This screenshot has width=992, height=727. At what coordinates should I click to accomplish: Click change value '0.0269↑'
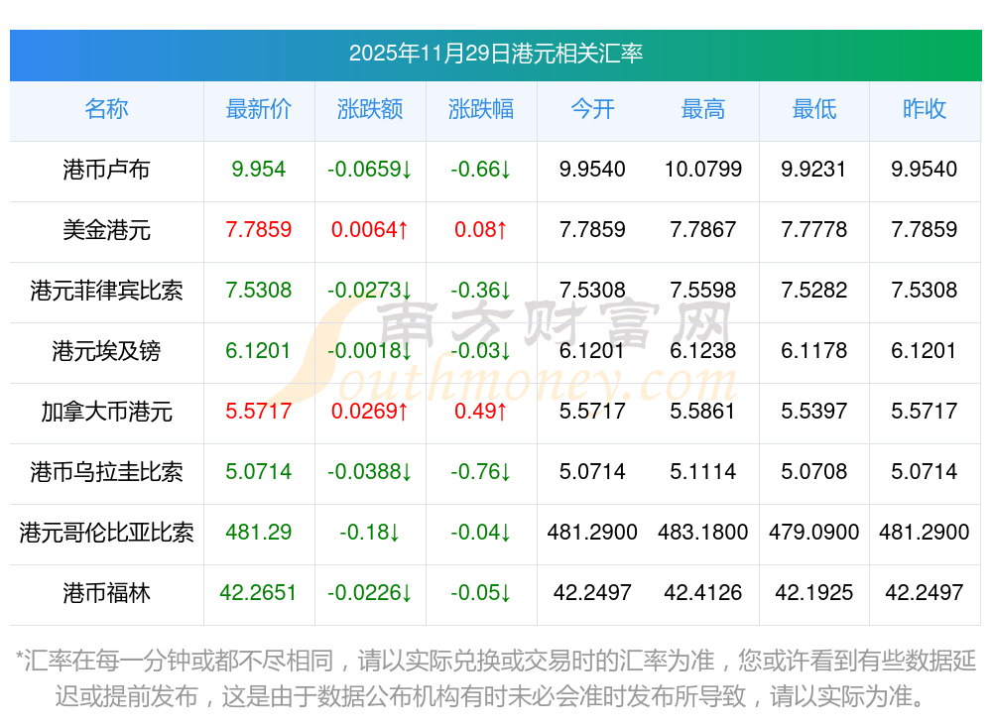point(369,412)
